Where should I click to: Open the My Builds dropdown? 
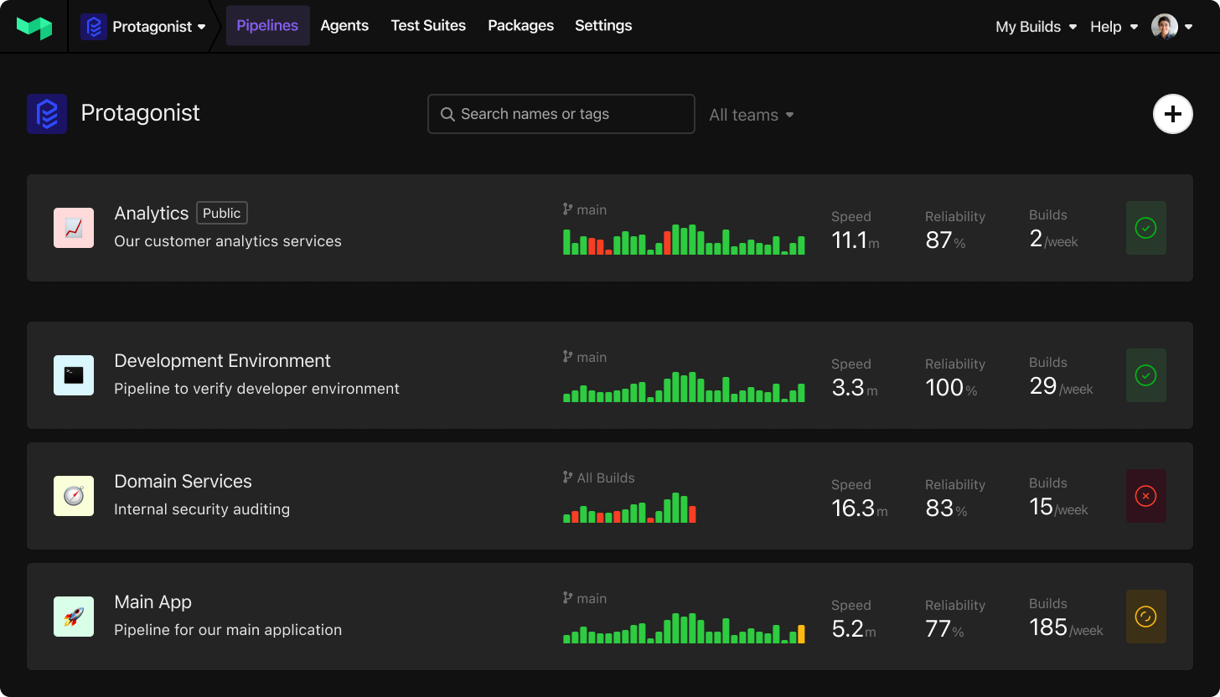1035,26
